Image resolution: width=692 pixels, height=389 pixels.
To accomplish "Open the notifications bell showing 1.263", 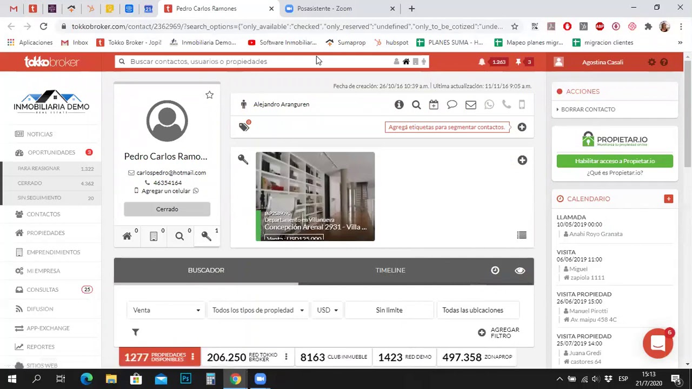I will coord(482,62).
